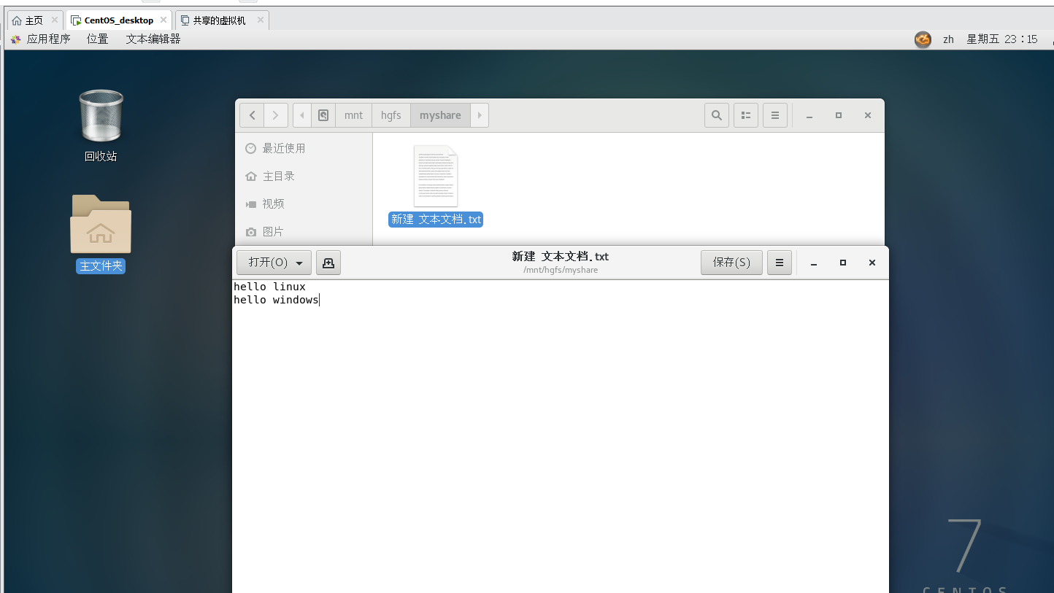
Task: Open file manager hamburger menu
Action: click(x=774, y=115)
